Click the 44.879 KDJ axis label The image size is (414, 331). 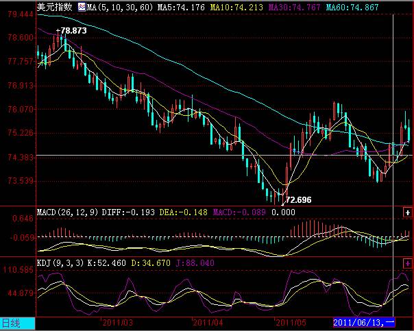21,293
